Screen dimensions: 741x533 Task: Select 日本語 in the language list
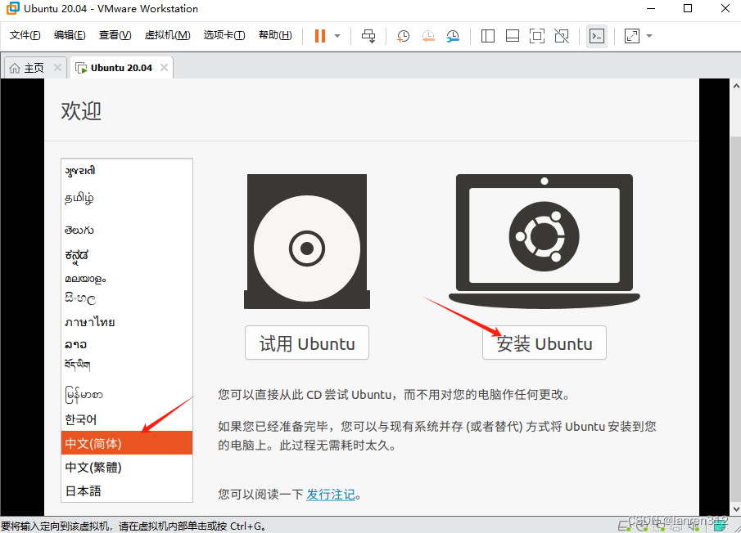click(127, 491)
